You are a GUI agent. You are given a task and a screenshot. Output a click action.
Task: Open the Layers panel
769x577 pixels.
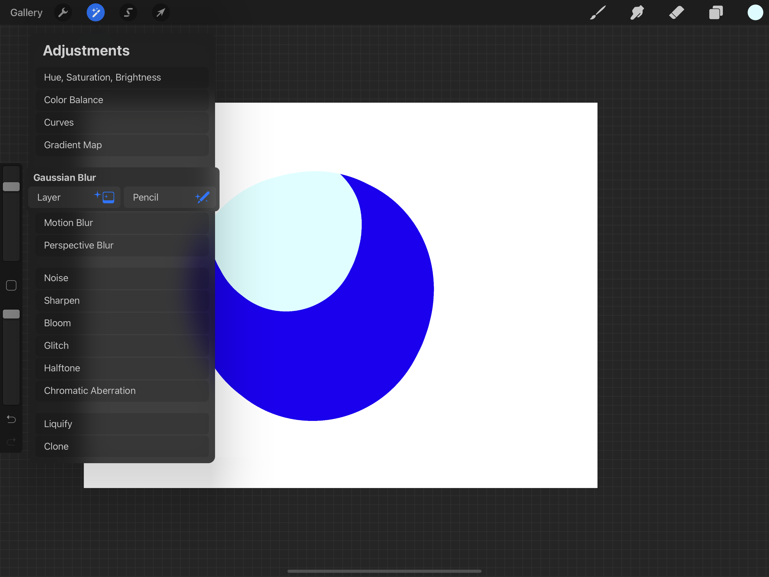pyautogui.click(x=716, y=13)
